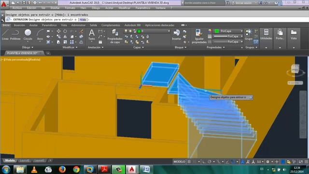Click the binoculars search icon
The height and width of the screenshot is (174, 309).
click(x=227, y=3)
